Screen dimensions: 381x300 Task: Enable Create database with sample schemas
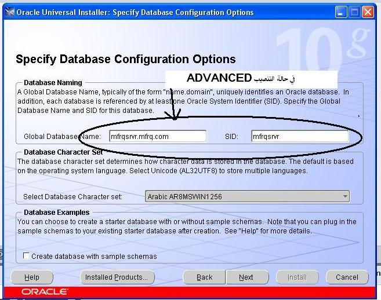click(26, 256)
